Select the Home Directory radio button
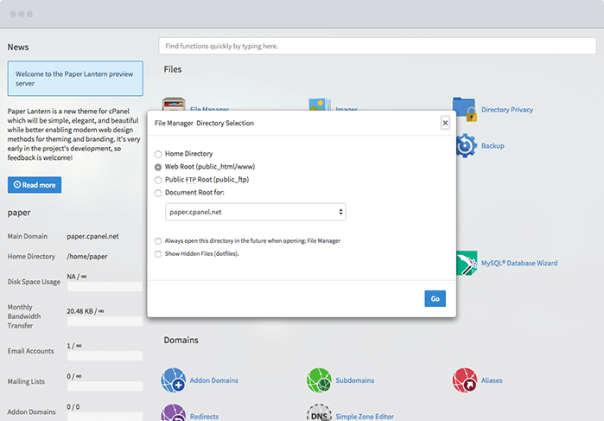The width and height of the screenshot is (604, 421). coord(157,154)
